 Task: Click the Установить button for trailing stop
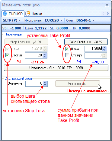click(x=78, y=84)
